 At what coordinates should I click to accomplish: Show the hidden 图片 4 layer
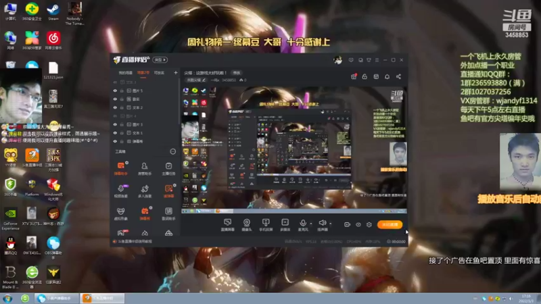[115, 116]
